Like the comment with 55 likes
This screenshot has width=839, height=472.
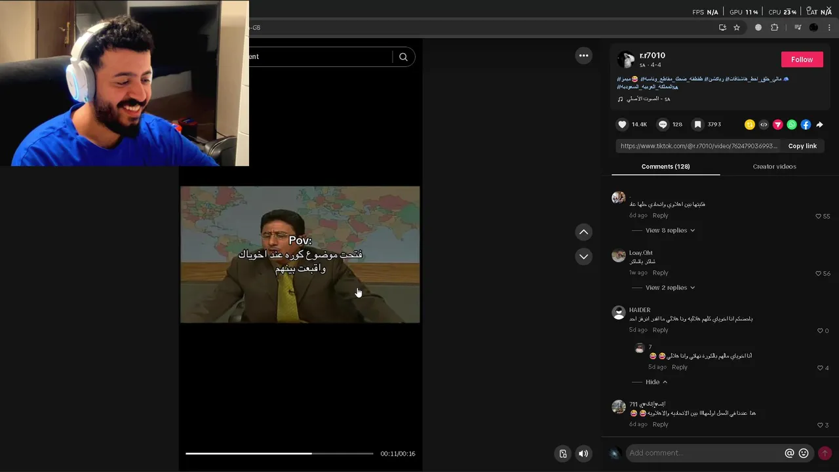pyautogui.click(x=818, y=216)
